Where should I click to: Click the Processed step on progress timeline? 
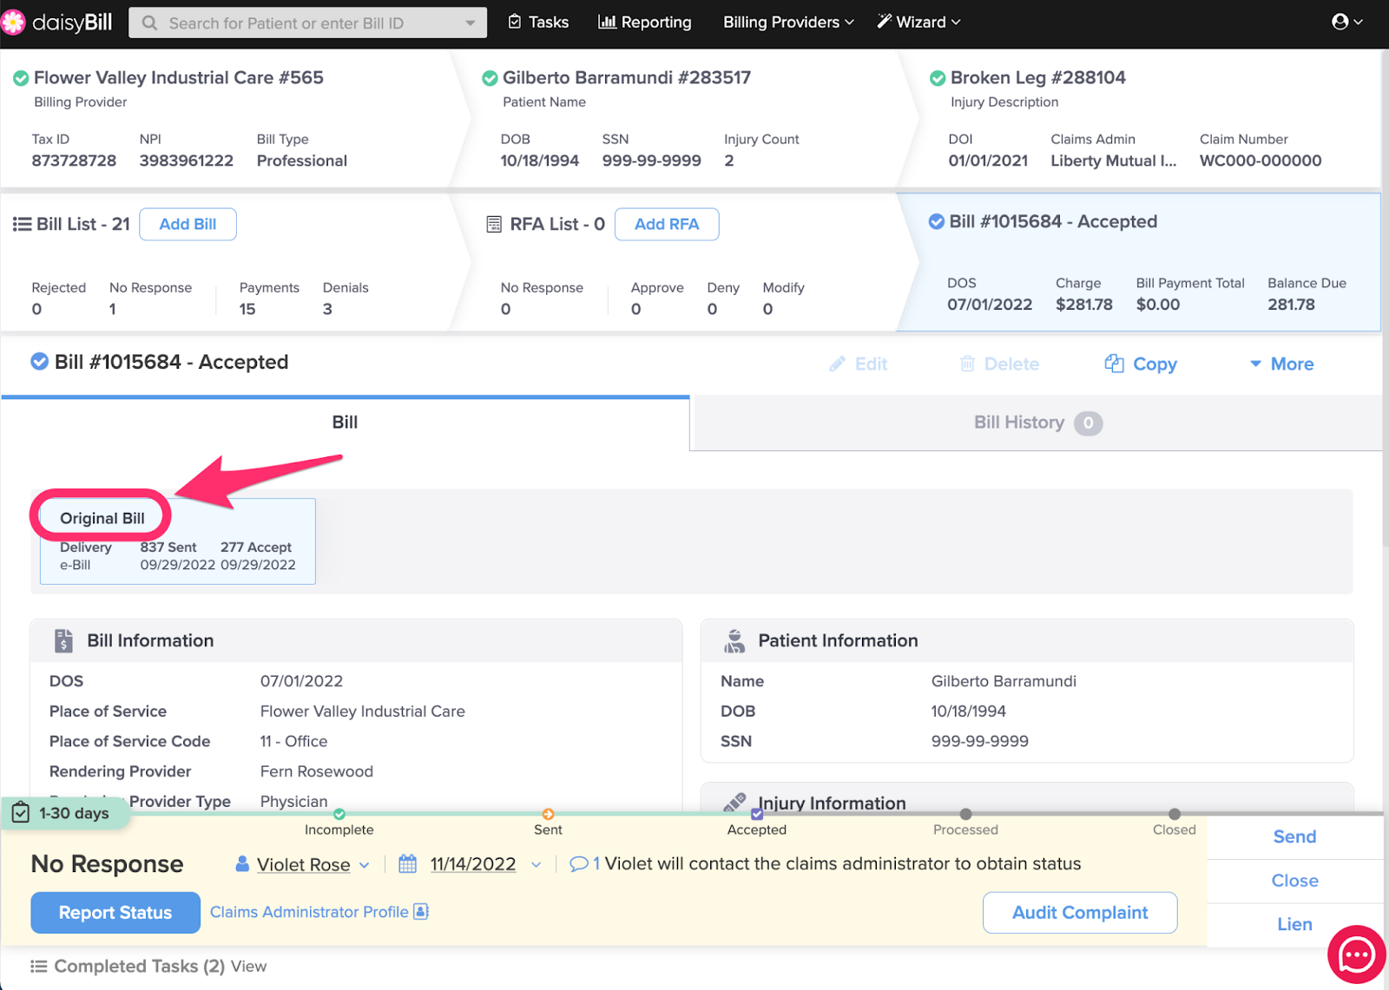[x=965, y=814]
